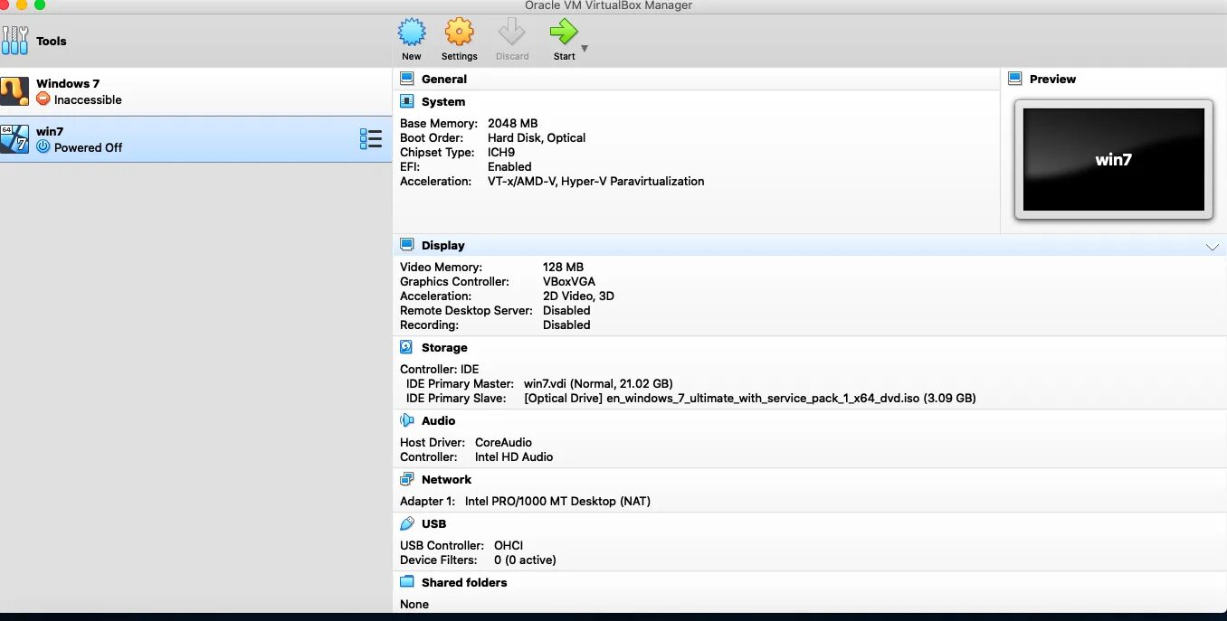Open the Start button dropdown arrow
Screen dimensions: 1227x621
585,49
